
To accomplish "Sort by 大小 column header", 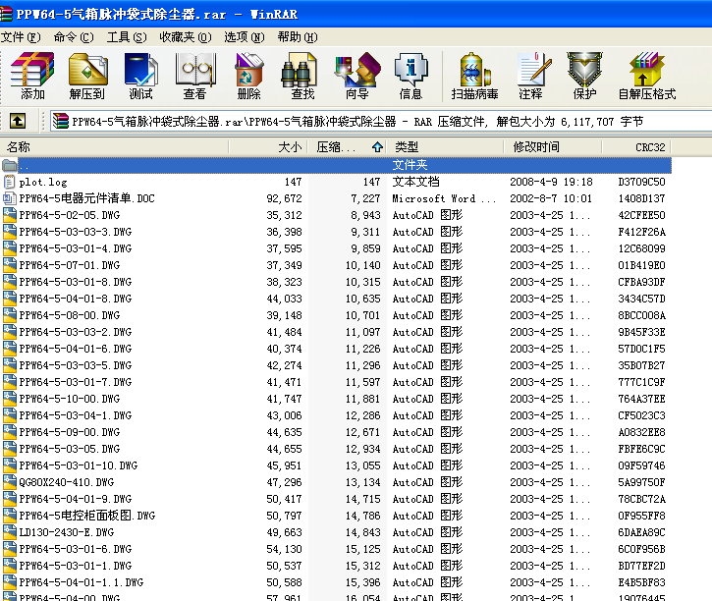I will [x=268, y=147].
